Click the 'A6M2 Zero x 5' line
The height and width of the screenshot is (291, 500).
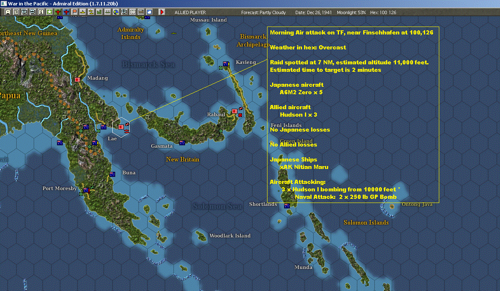(x=301, y=92)
